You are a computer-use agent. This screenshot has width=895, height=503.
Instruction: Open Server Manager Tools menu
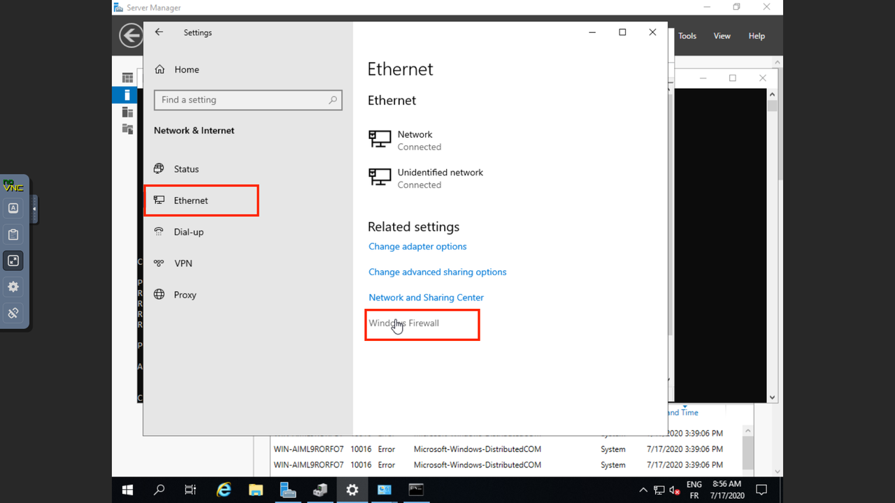687,36
